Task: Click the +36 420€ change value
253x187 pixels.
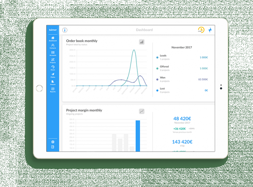Action: tap(179, 129)
